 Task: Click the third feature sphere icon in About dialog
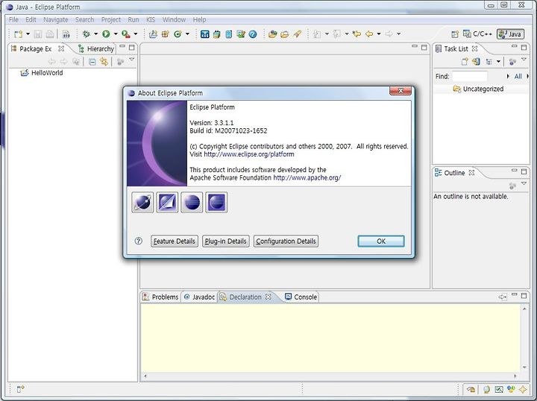pos(192,202)
